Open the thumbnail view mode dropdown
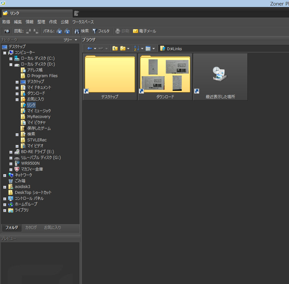Viewport: 289px width, 284px height. pos(153,49)
